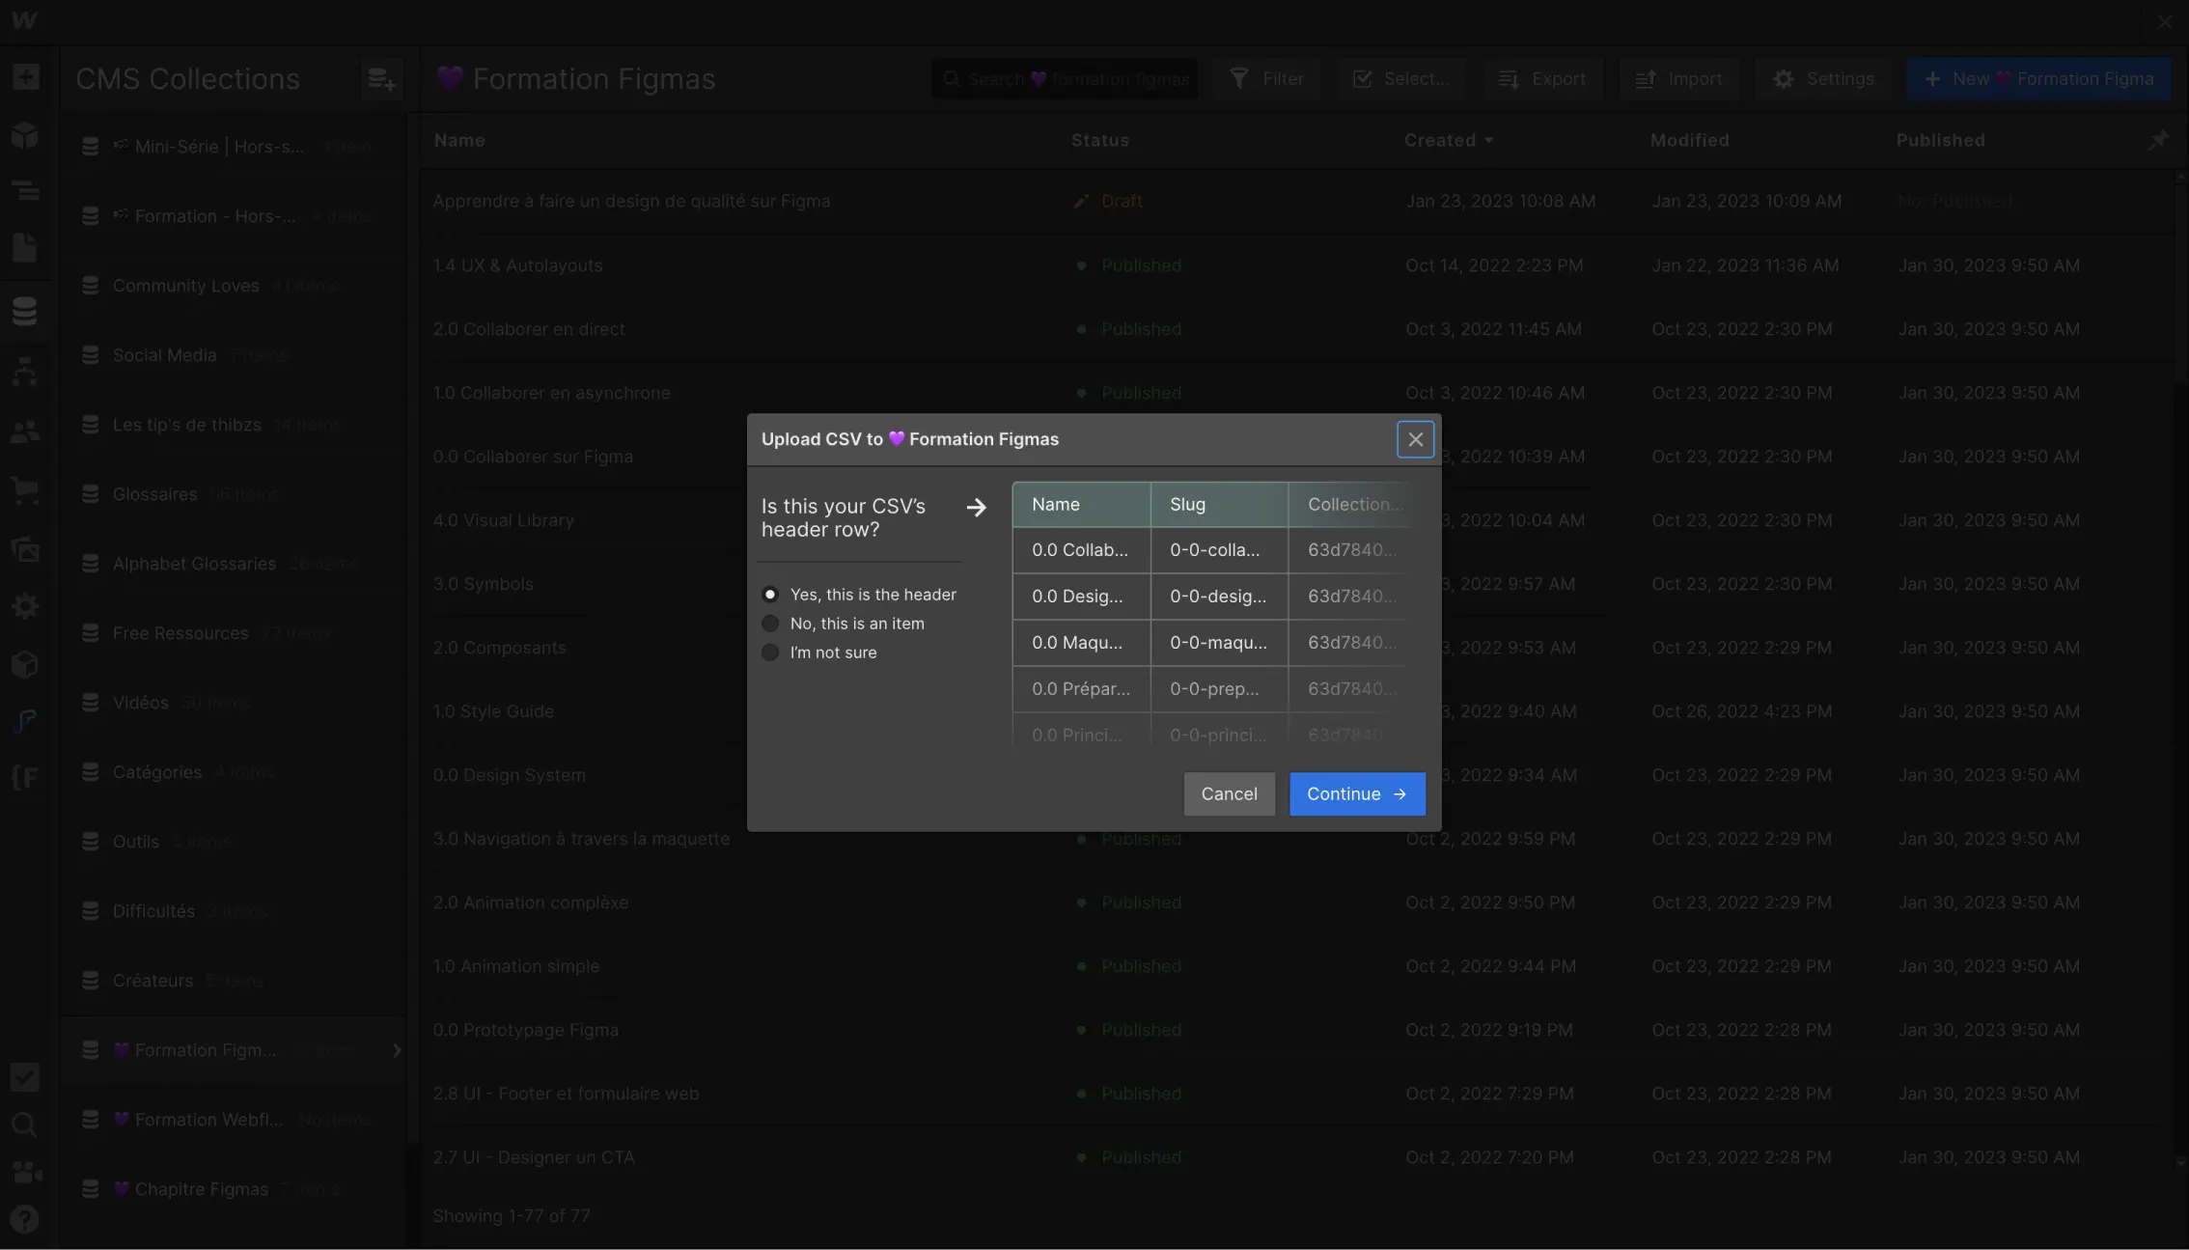
Task: Open the Ecommerce cart icon
Action: click(x=25, y=490)
